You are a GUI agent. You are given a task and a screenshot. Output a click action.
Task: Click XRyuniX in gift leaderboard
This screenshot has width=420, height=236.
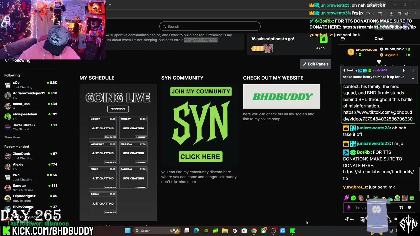391,55
